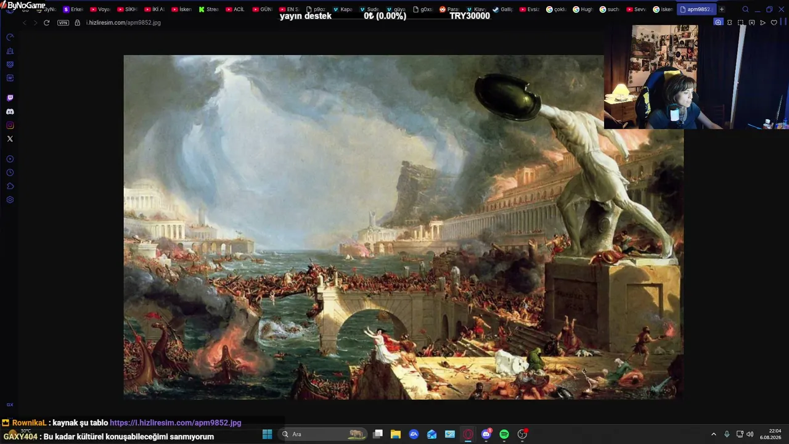Switch to the ACİL YouTube tab
The image size is (789, 444).
click(x=235, y=9)
